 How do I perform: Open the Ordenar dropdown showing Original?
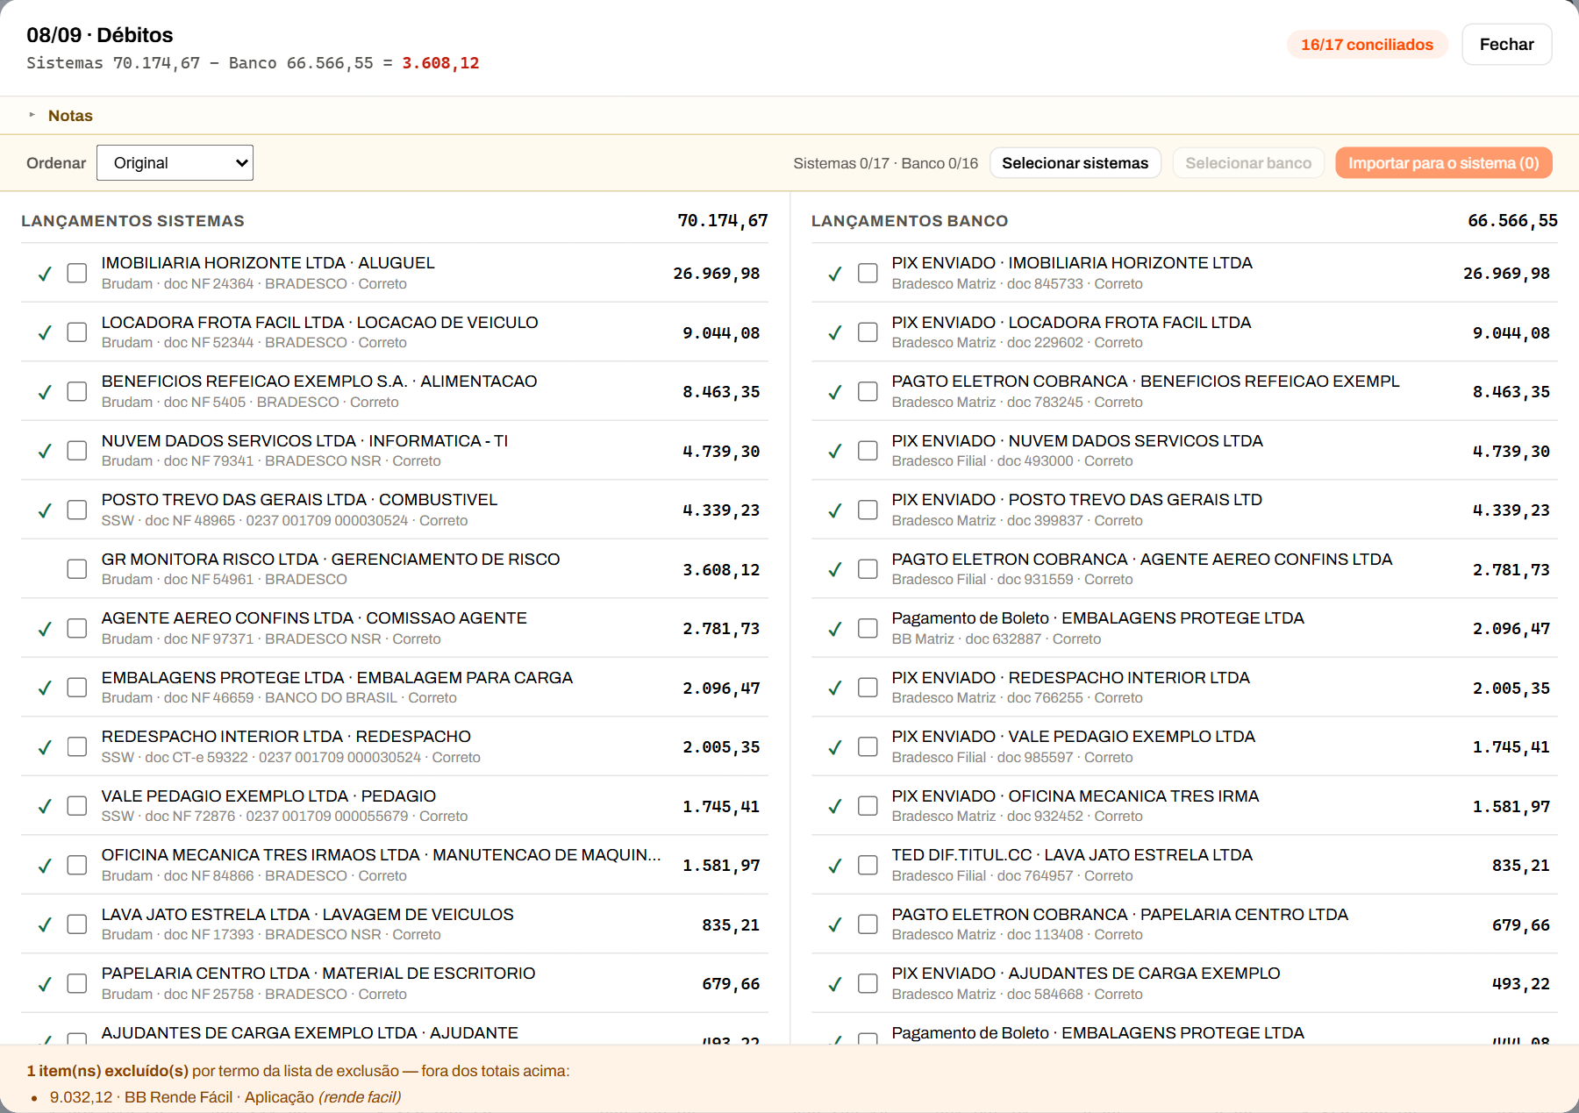click(175, 163)
